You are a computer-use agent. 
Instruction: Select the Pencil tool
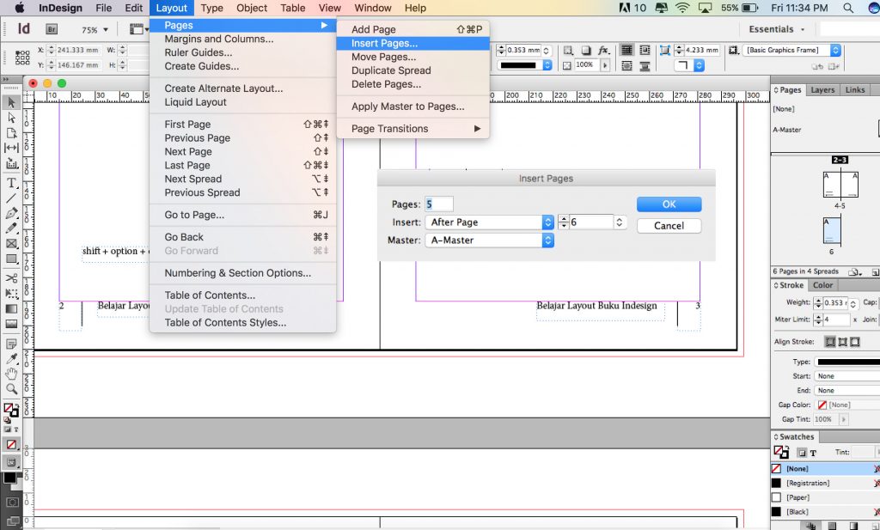point(11,228)
